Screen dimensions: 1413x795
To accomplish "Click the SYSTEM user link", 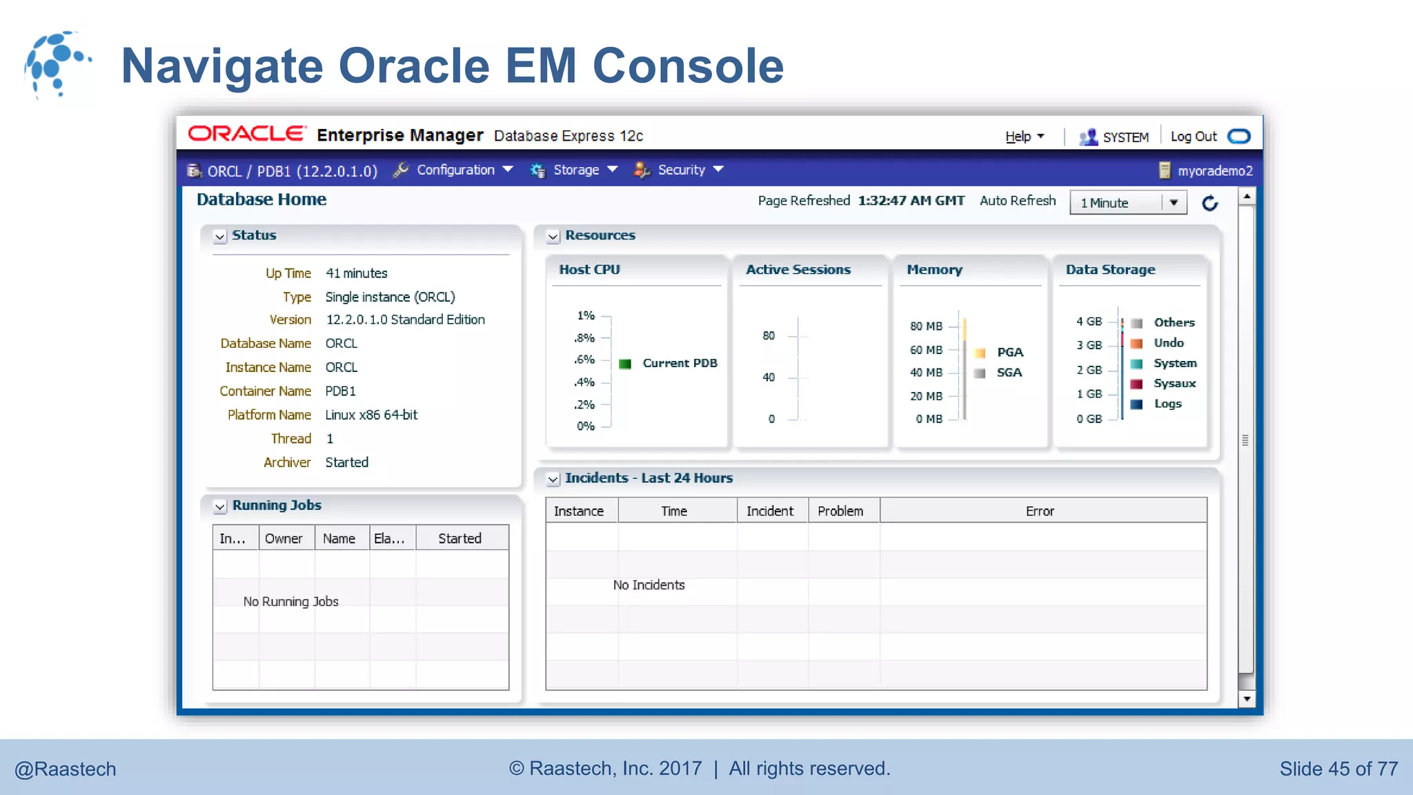I will tap(1126, 137).
